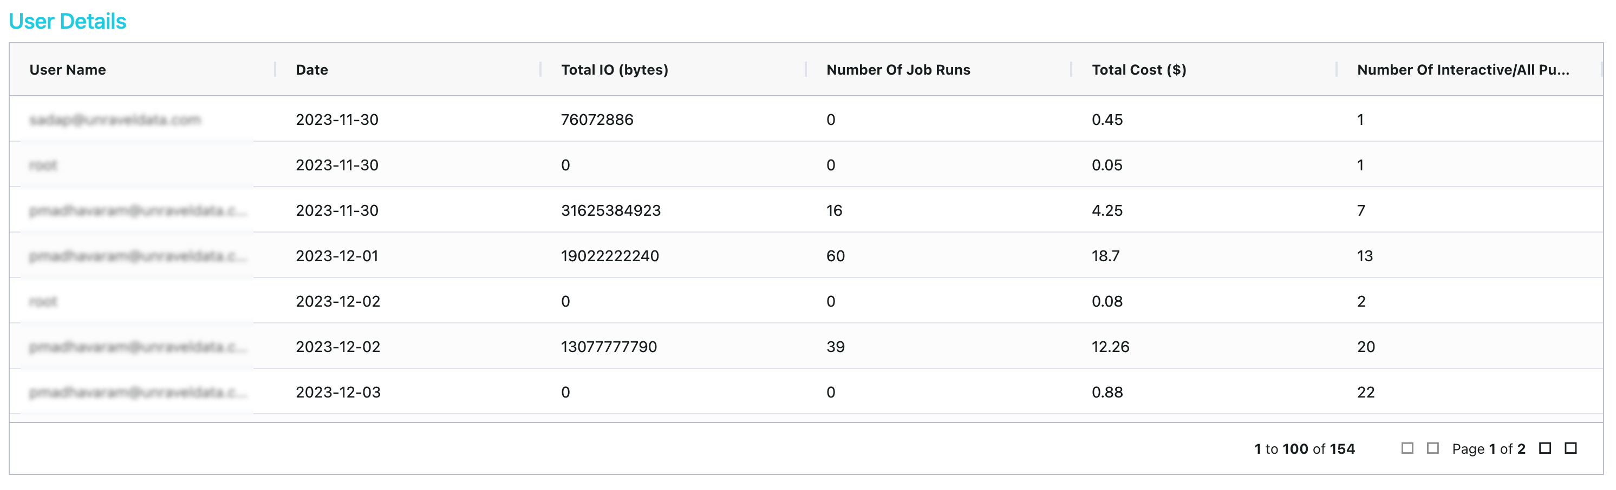
Task: Click the Number Of Job Runs header
Action: [898, 70]
